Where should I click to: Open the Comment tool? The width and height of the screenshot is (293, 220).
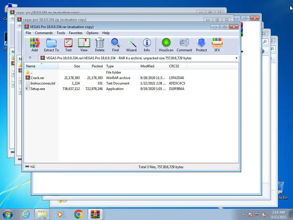click(x=184, y=45)
